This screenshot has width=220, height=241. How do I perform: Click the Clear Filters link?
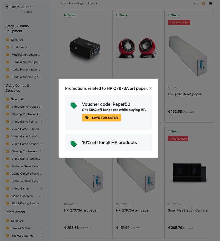coord(29,10)
